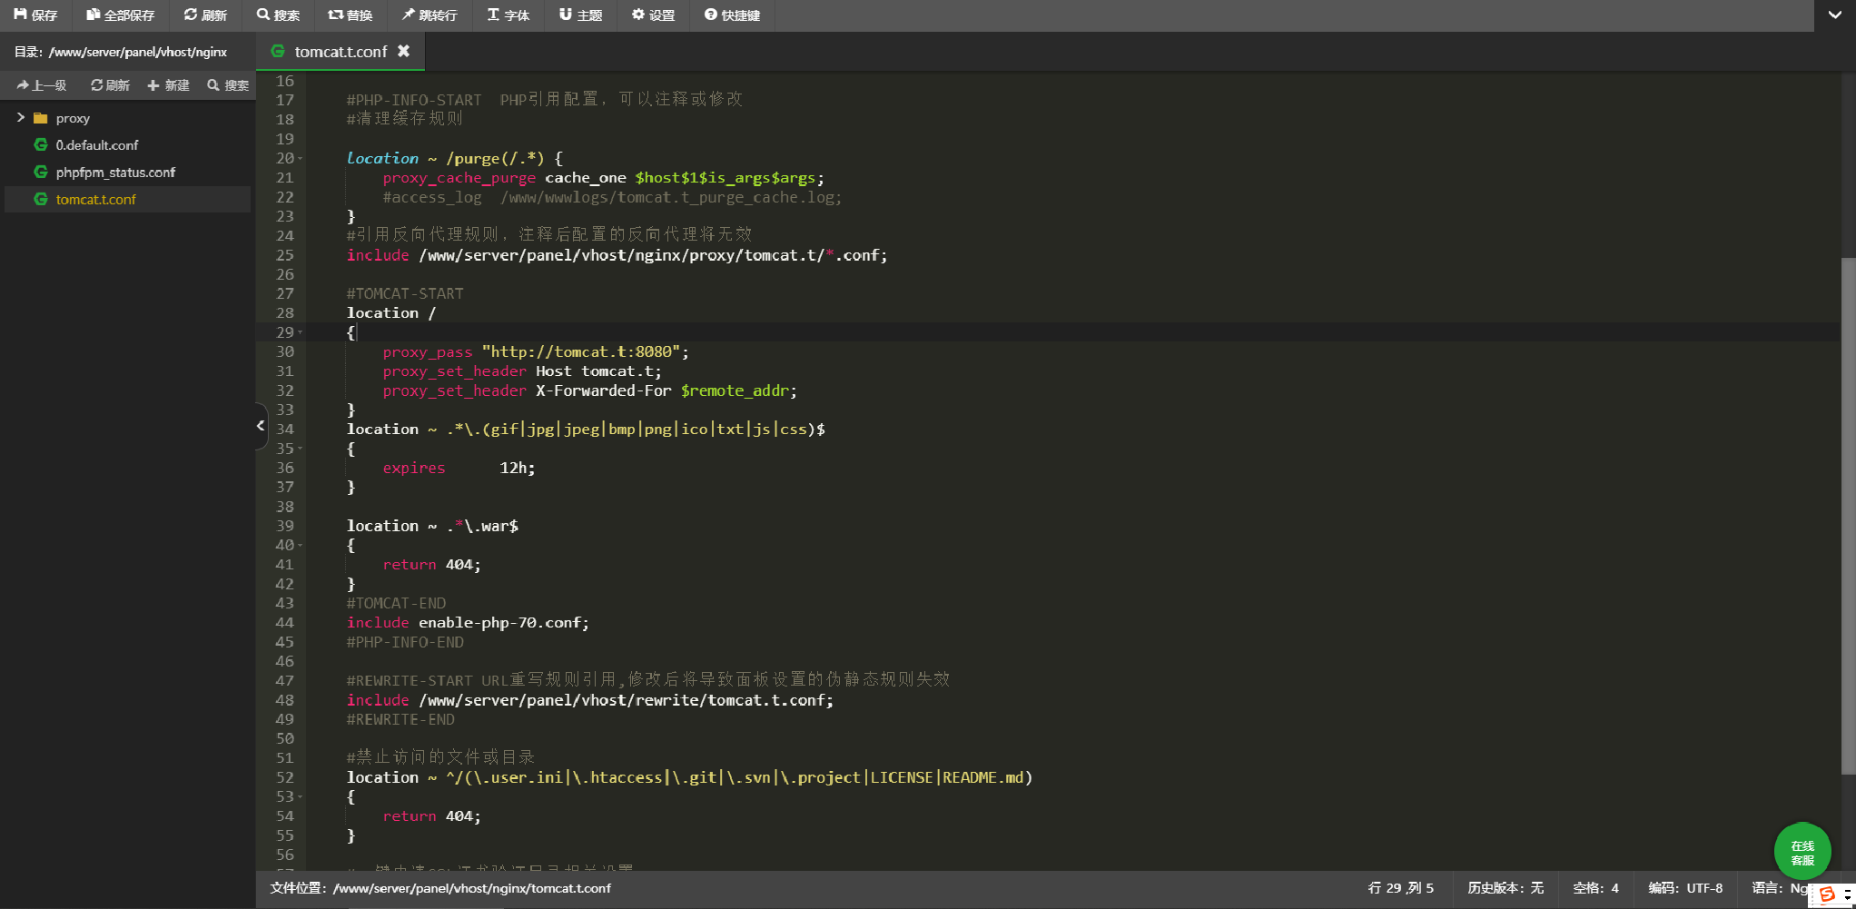Viewport: 1856px width, 909px height.
Task: Open 0.default.conf file
Action: (97, 145)
